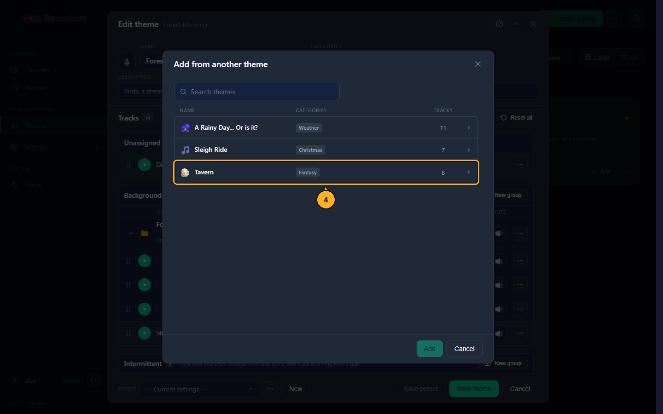This screenshot has width=663, height=414.
Task: Switch to Cards view
Action: pos(597,57)
